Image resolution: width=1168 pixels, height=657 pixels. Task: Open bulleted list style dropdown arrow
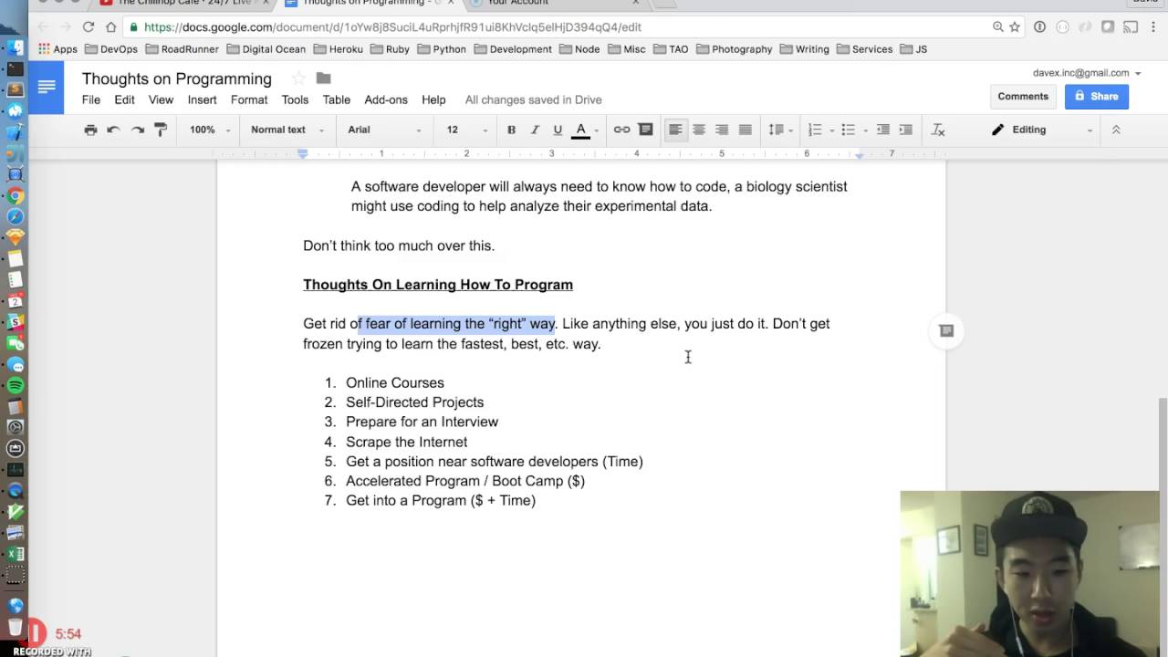pos(865,130)
